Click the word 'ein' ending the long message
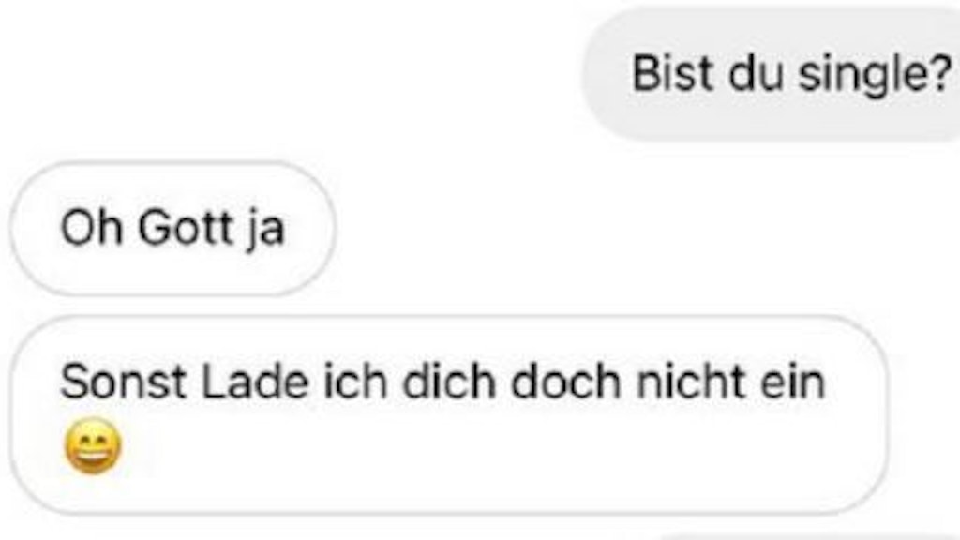Screen dimensions: 960x540 tap(793, 382)
